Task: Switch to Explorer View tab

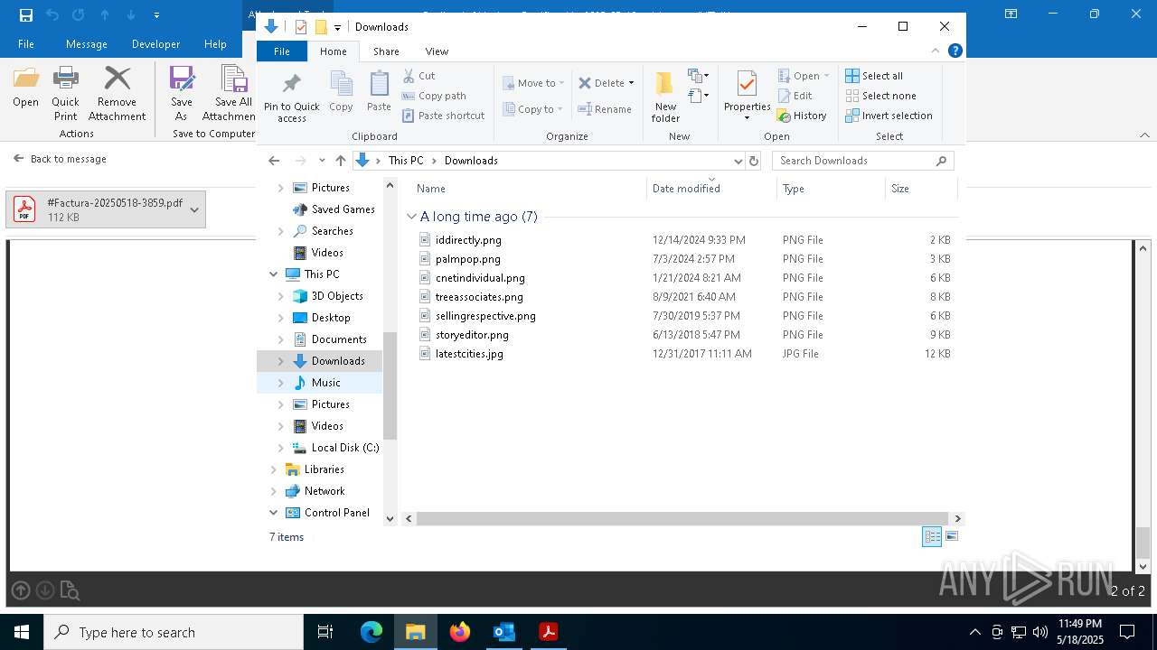Action: 437,51
